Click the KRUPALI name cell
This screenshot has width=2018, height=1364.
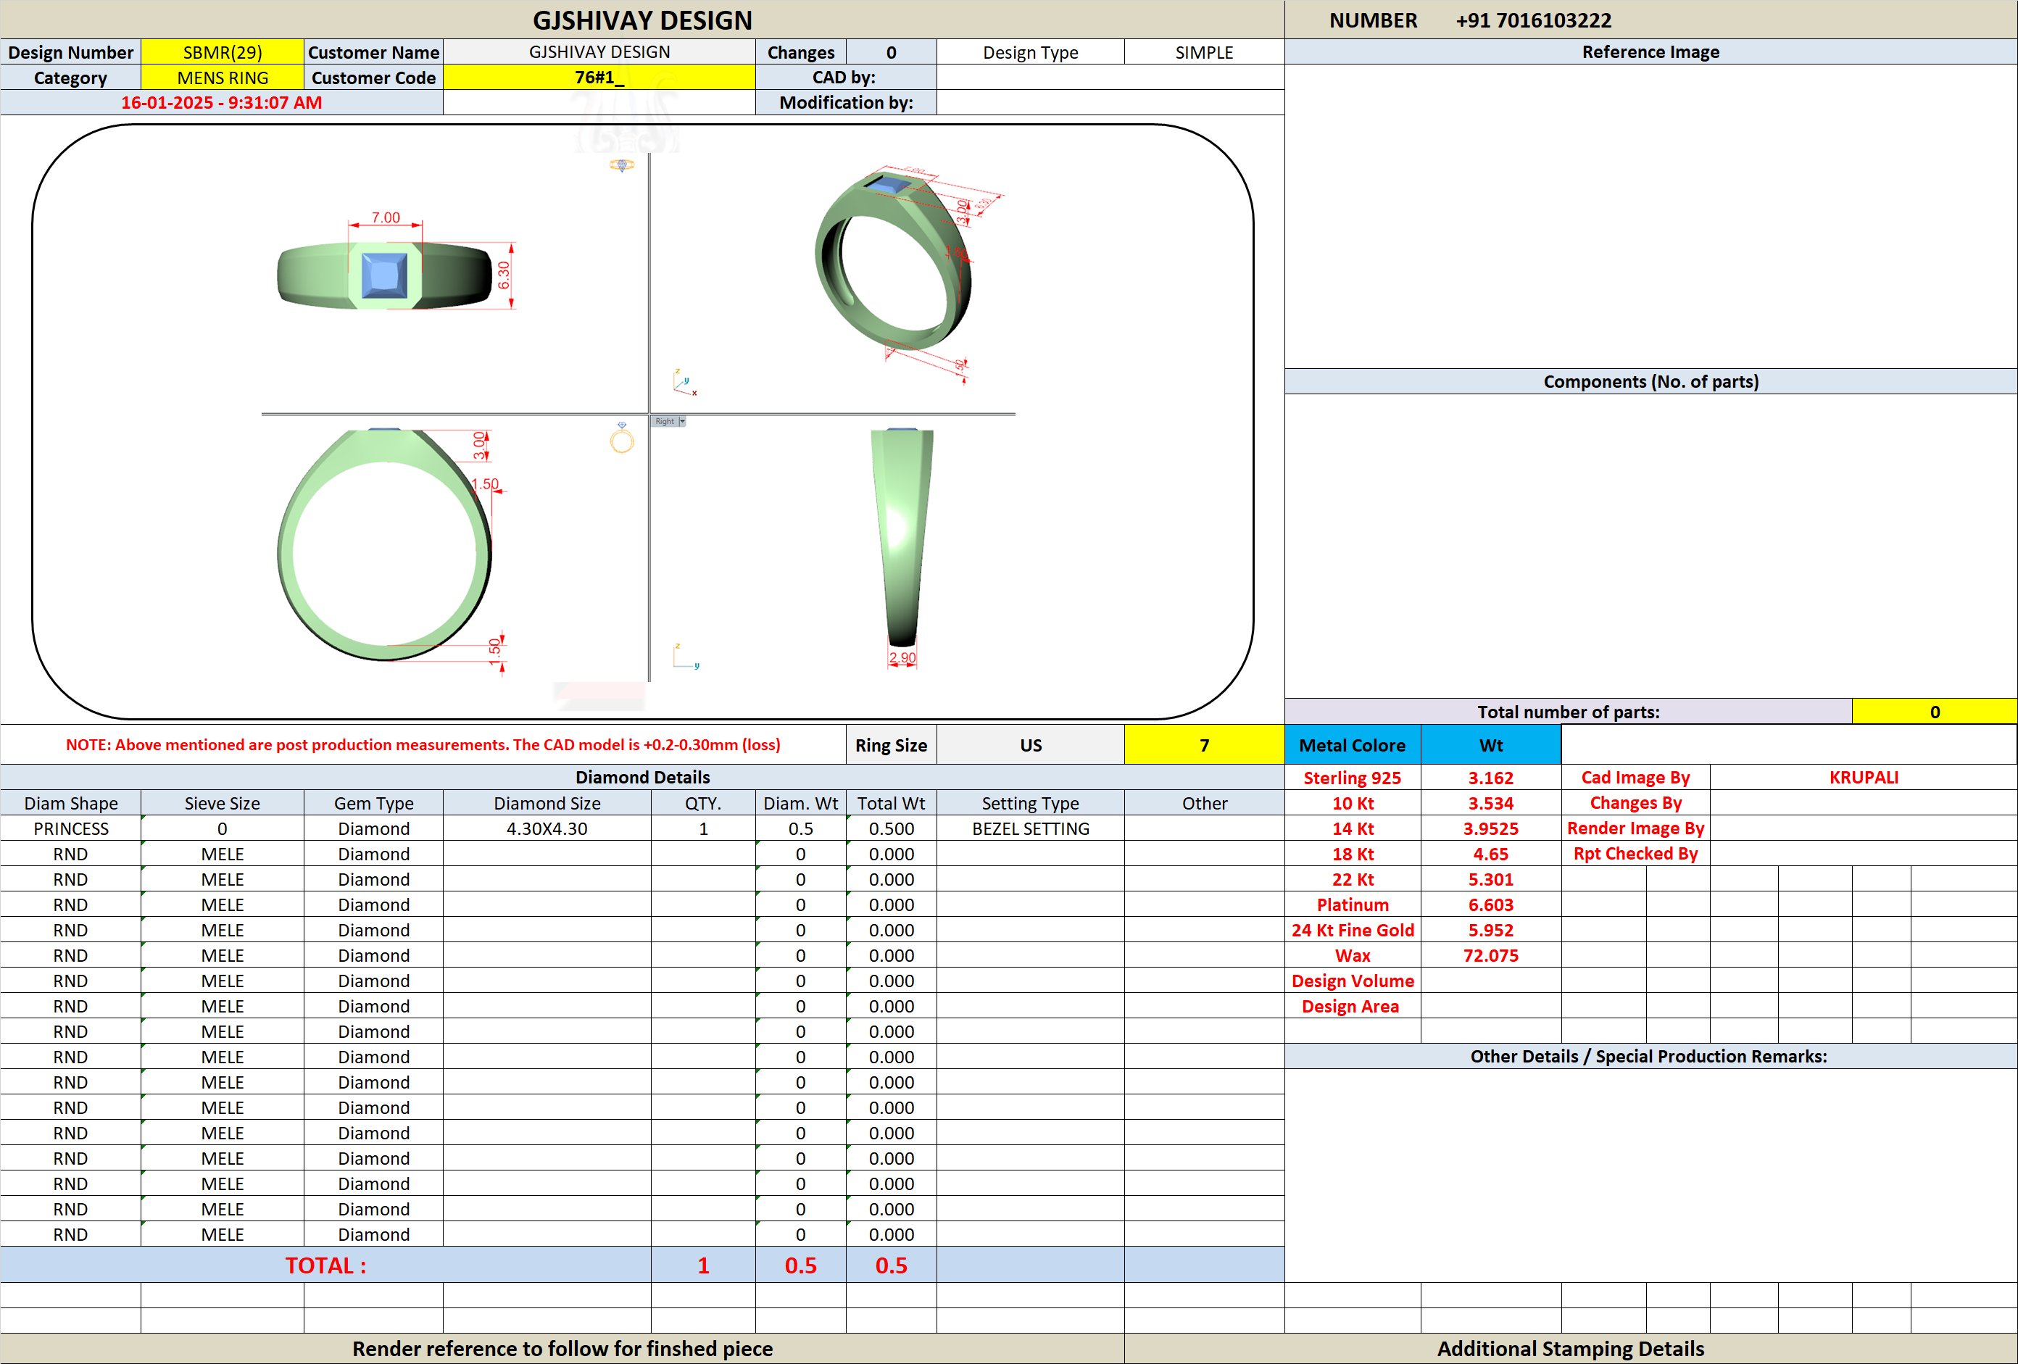(1864, 777)
